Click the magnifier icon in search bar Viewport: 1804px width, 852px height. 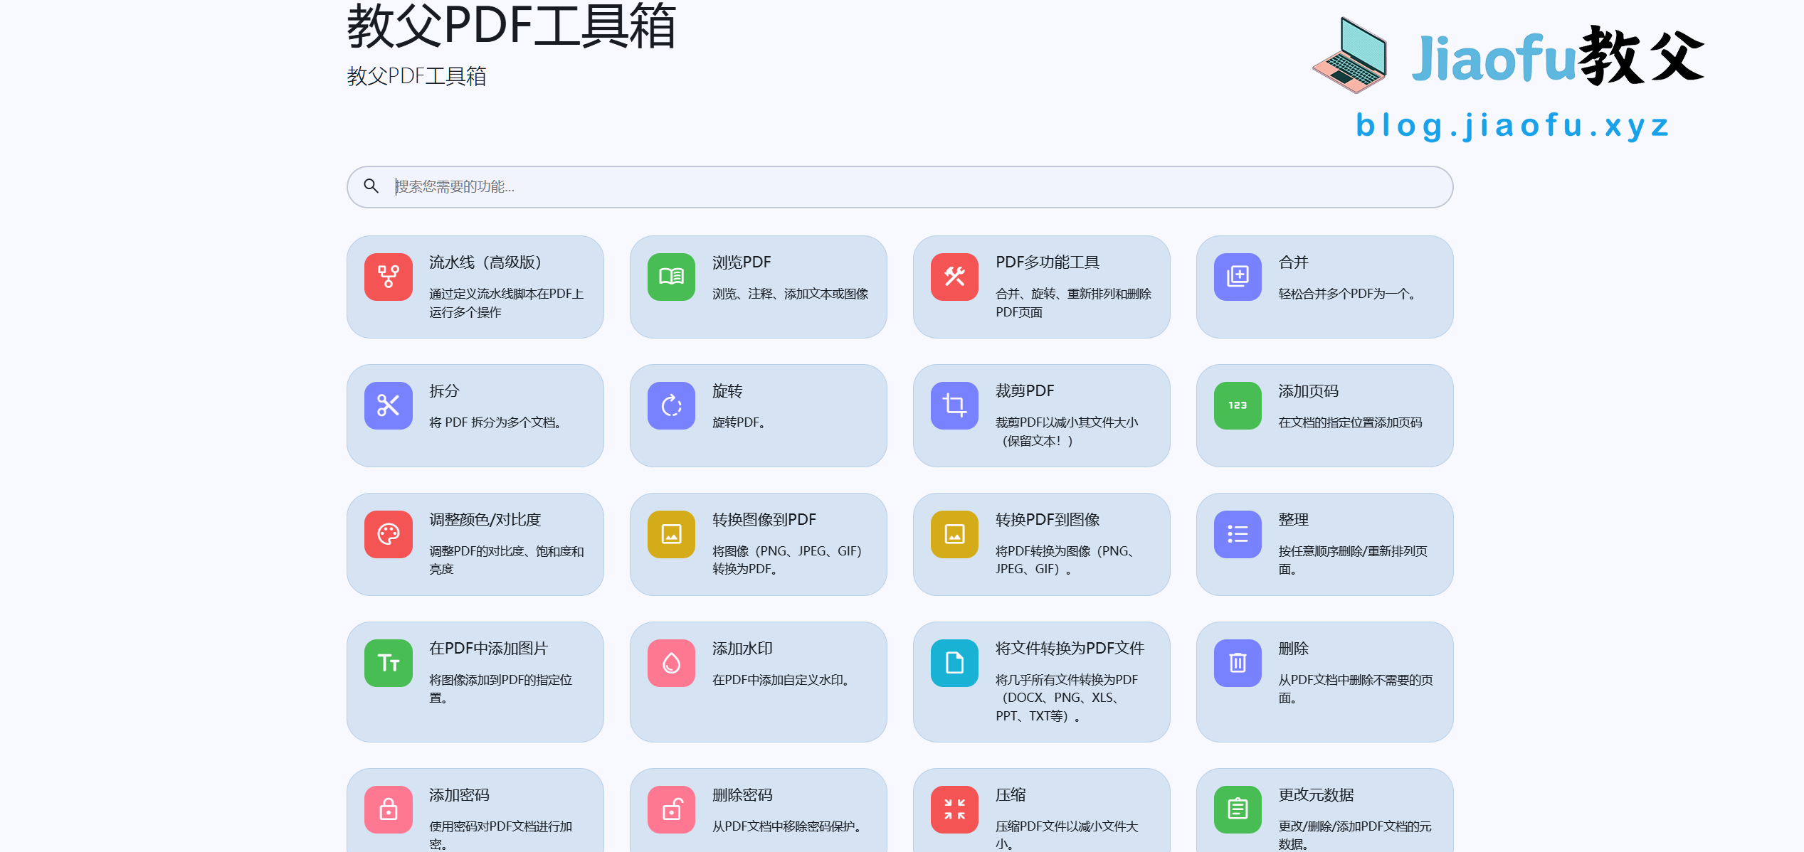(x=371, y=186)
